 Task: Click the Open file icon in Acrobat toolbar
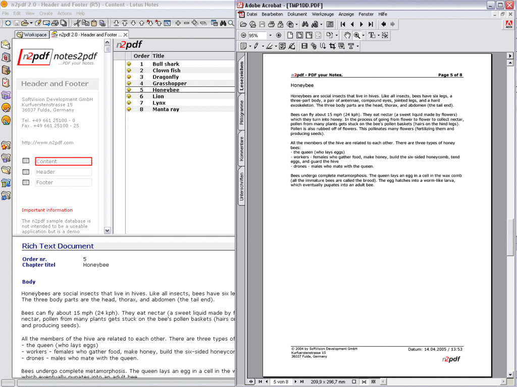pyautogui.click(x=243, y=24)
